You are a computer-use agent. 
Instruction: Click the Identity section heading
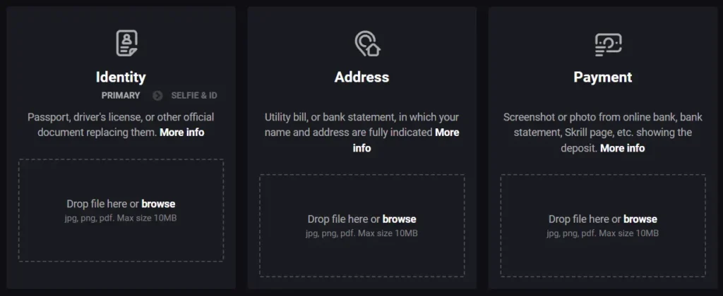121,77
